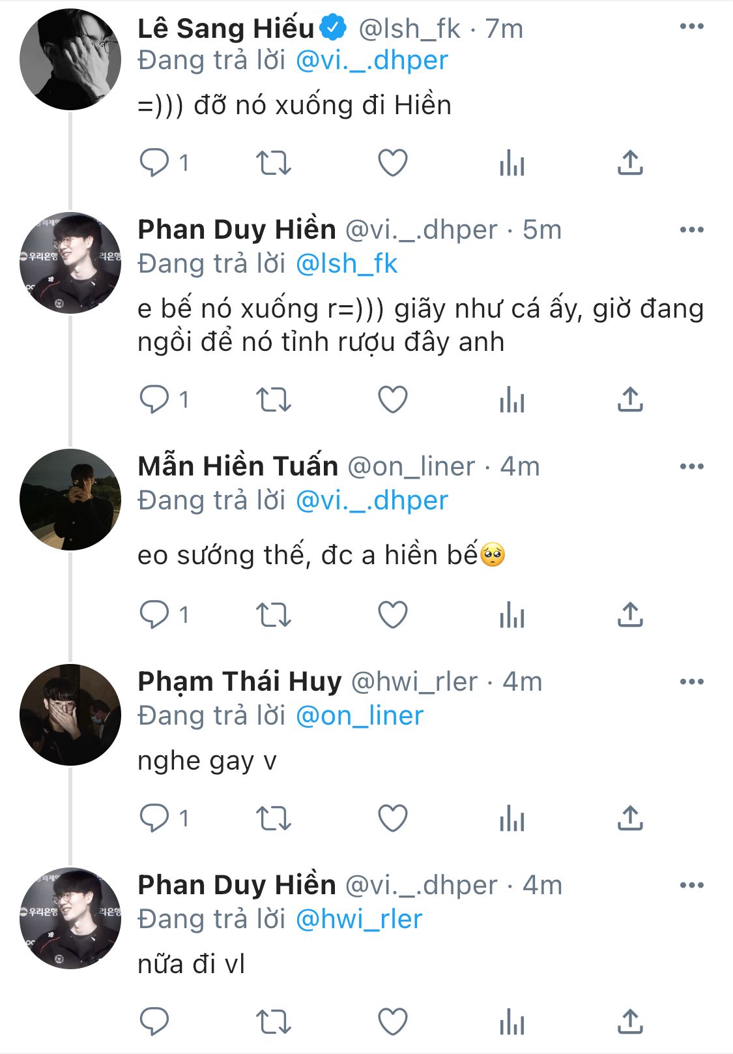Reply to the "nữa đi vl" tweet
Screen dimensions: 733x1054
click(154, 1021)
